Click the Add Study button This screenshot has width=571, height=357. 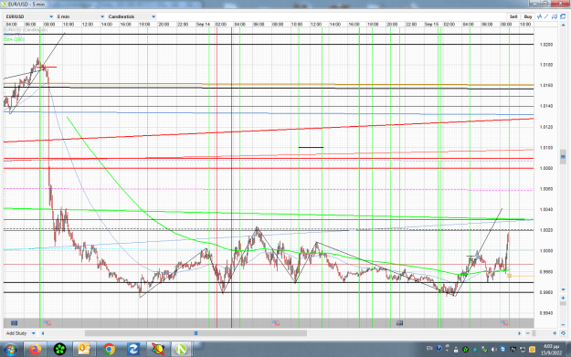(16, 333)
